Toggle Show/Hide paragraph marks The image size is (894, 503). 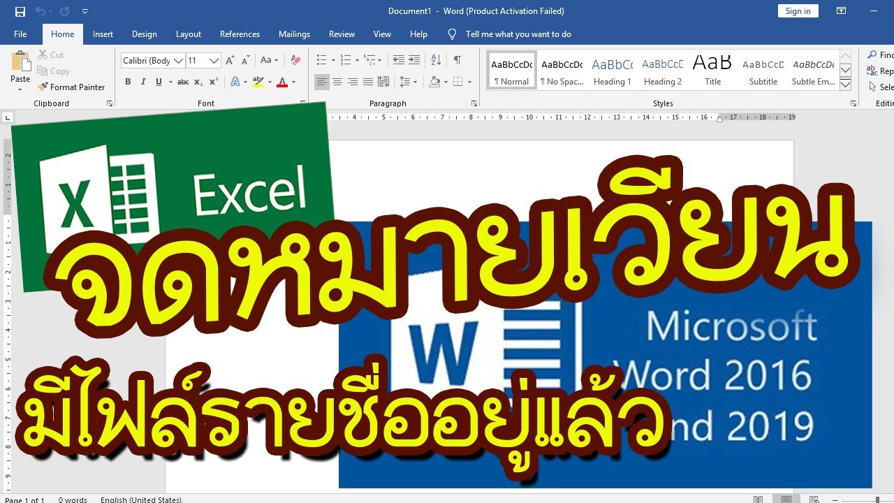pyautogui.click(x=457, y=61)
